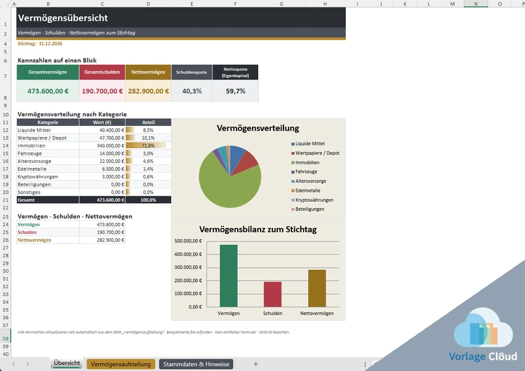Click the 10,1% Anteil data bar cell
This screenshot has height=371, width=525.
click(x=148, y=138)
